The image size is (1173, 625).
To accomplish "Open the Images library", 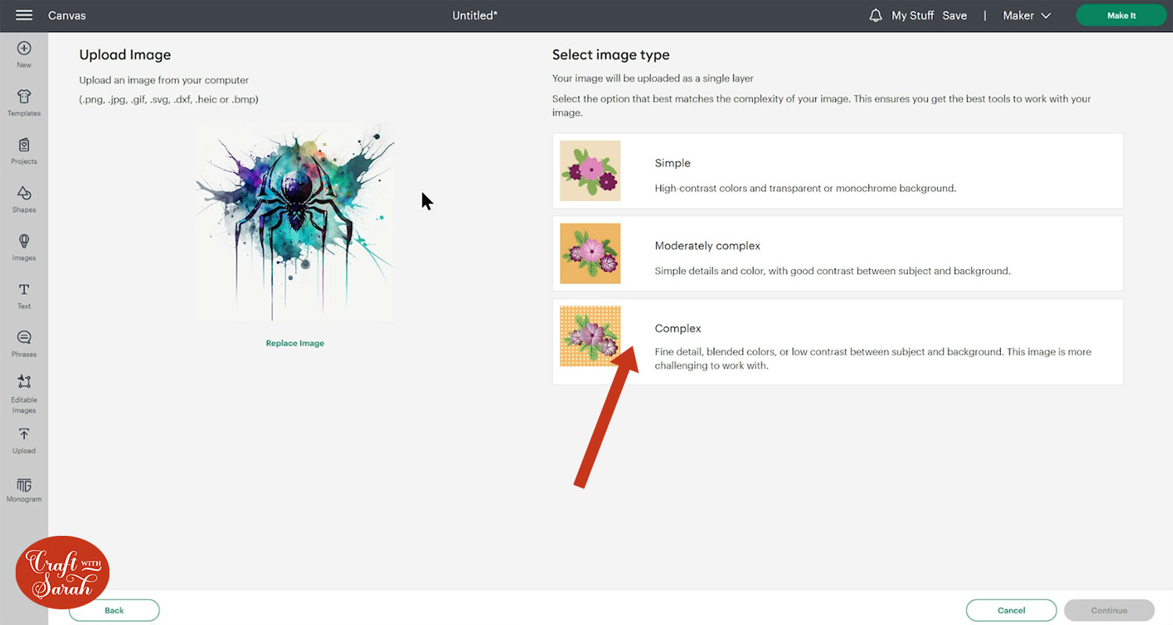I will (24, 247).
